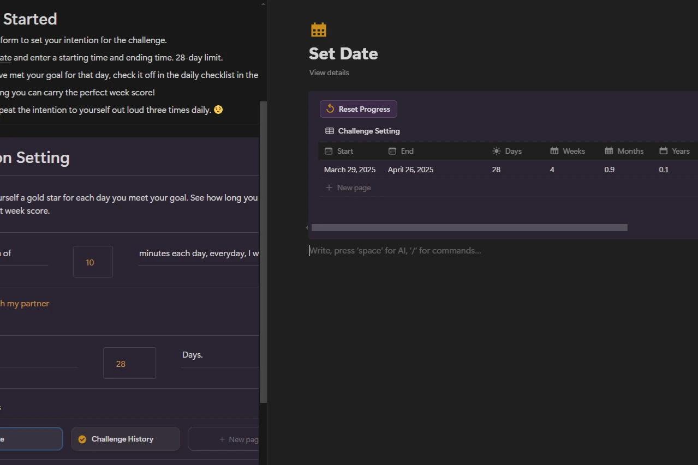Screen dimensions: 698x465
Task: Open the Years column property menu
Action: (675, 151)
